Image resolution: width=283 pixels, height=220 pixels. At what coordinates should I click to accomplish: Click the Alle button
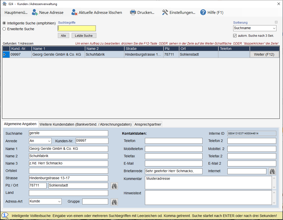63,35
